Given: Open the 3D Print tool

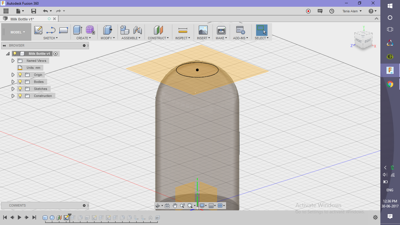Looking at the screenshot, I should point(221,30).
